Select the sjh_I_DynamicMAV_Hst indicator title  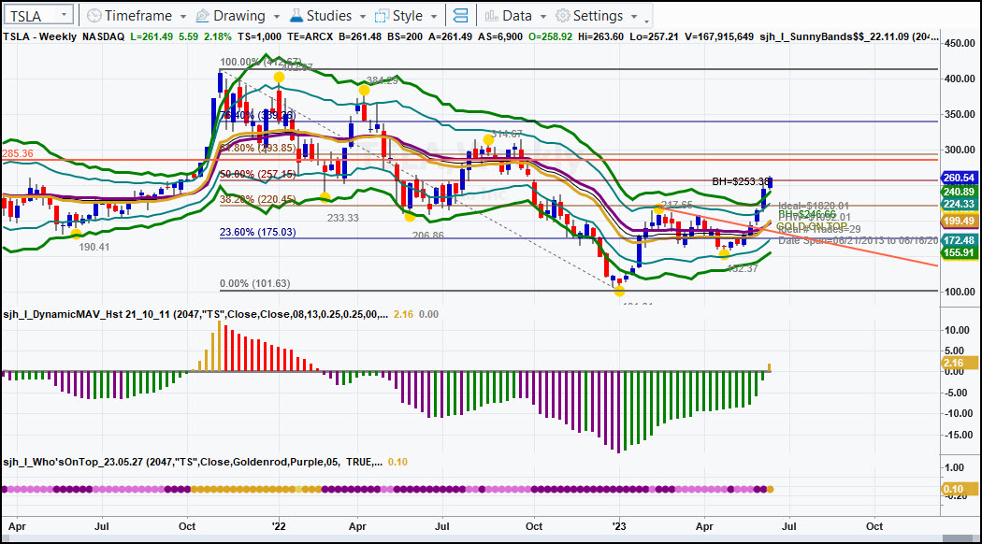coord(195,314)
